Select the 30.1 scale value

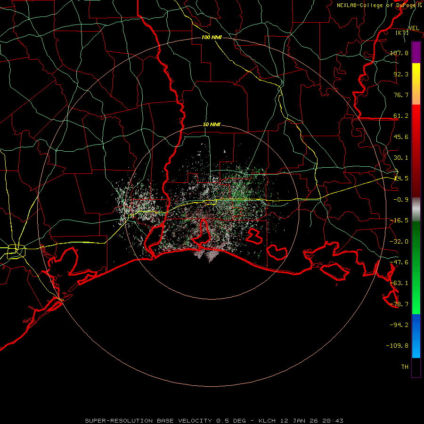[401, 158]
